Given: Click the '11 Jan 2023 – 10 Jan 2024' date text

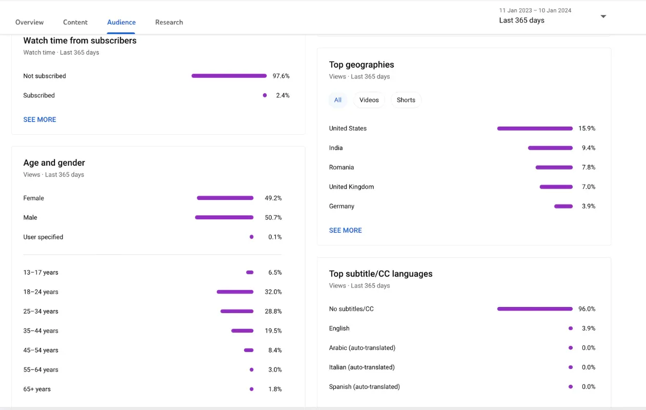Looking at the screenshot, I should 535,10.
